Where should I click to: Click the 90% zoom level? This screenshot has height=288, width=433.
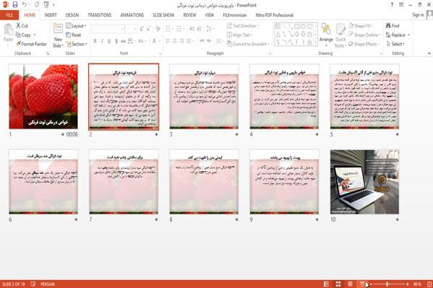point(417,284)
